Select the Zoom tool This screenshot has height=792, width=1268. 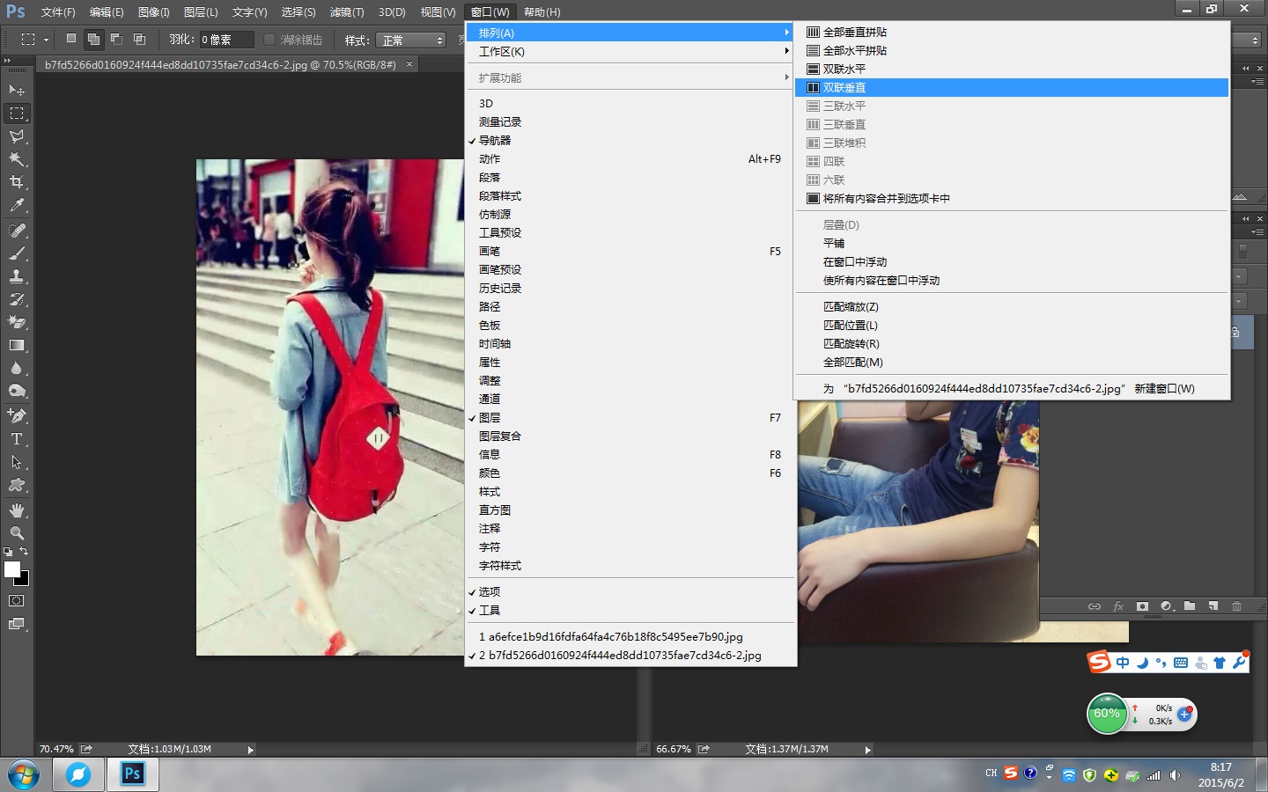[17, 533]
